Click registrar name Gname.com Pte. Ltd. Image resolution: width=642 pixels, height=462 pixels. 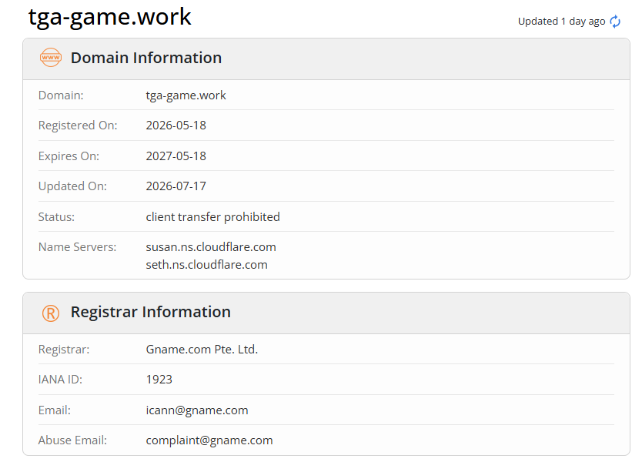(x=202, y=350)
